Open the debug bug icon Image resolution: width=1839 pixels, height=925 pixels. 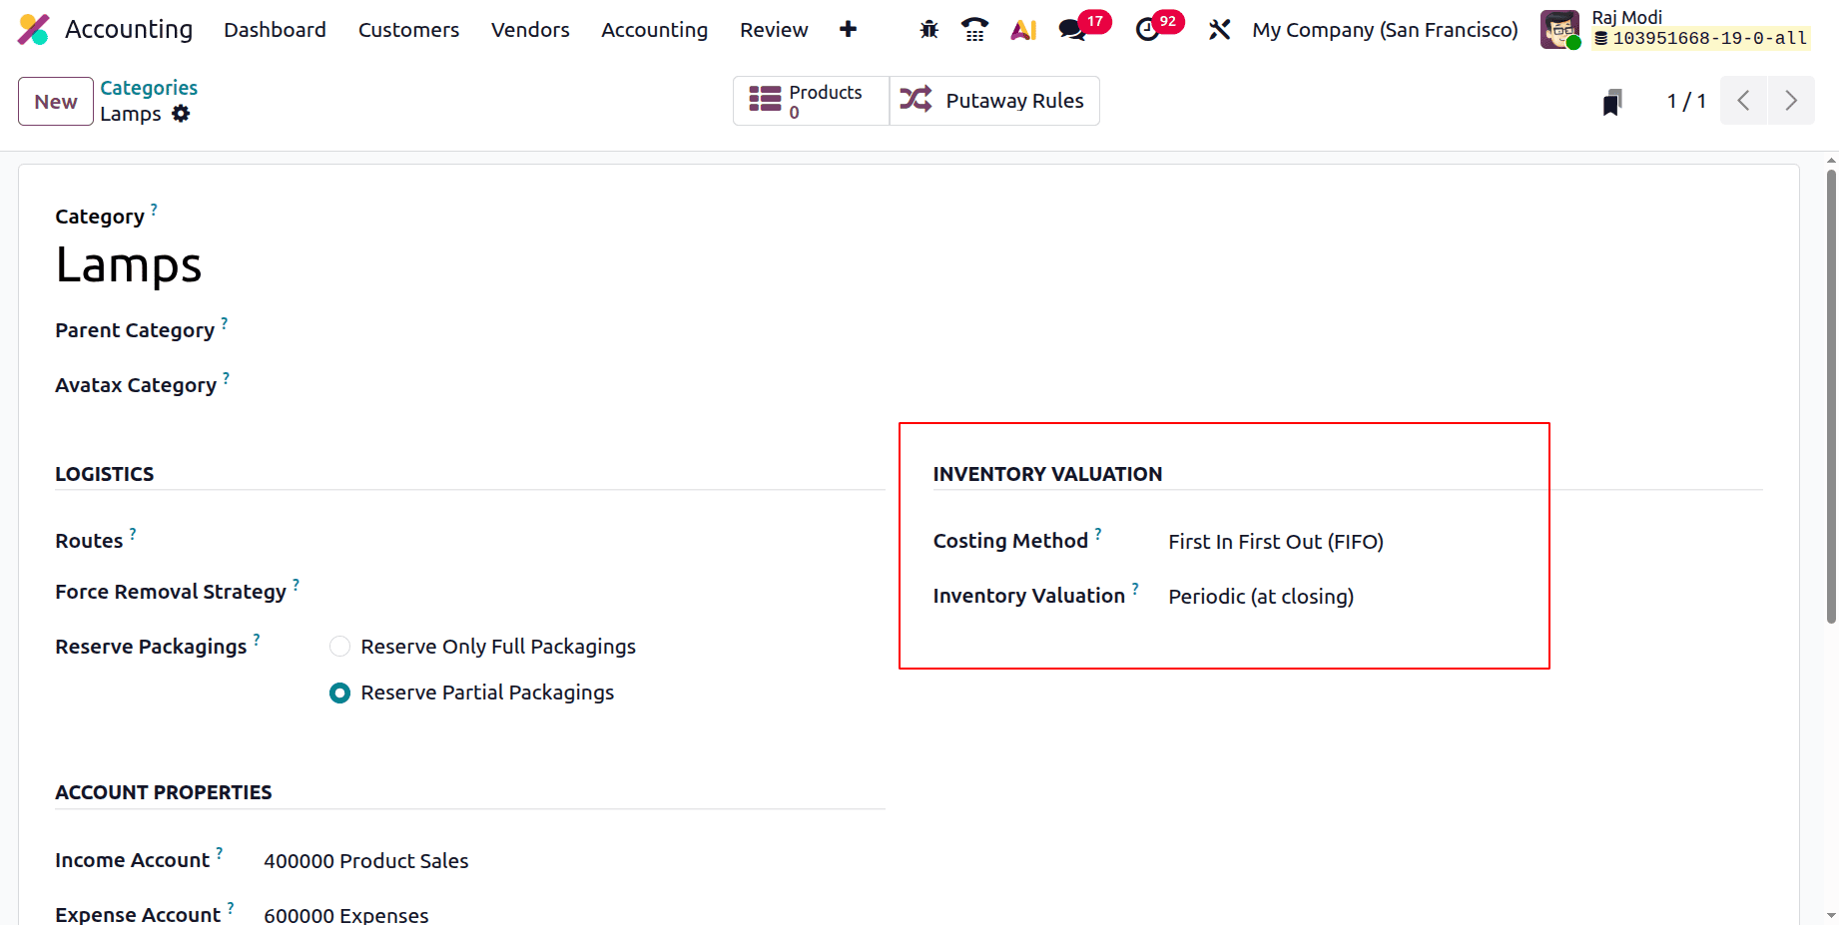pyautogui.click(x=927, y=29)
